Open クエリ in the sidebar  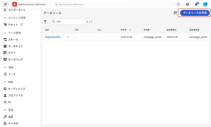(12, 53)
